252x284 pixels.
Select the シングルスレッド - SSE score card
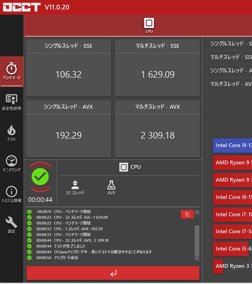[68, 68]
